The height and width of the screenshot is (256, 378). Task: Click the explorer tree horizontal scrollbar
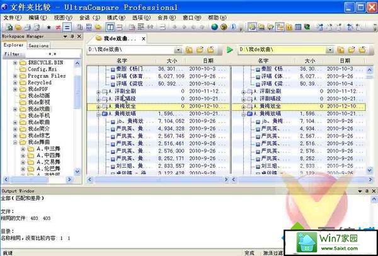click(38, 179)
